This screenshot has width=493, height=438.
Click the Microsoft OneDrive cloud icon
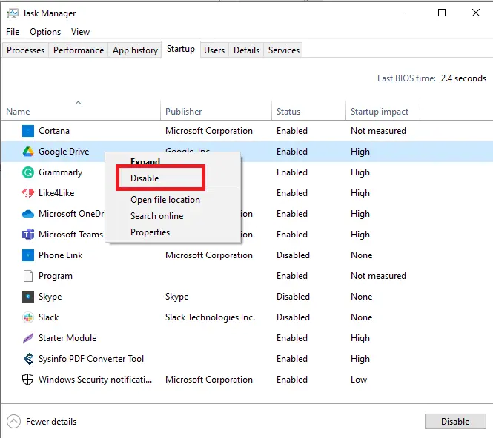28,214
